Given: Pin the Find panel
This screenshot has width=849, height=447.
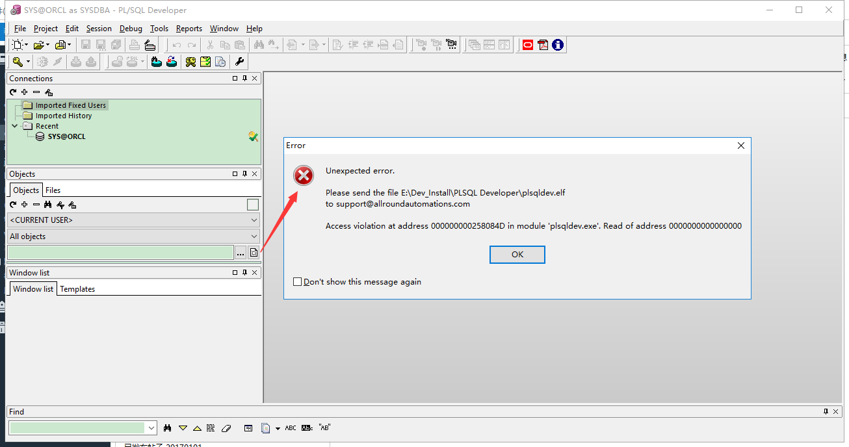Looking at the screenshot, I should pos(826,412).
